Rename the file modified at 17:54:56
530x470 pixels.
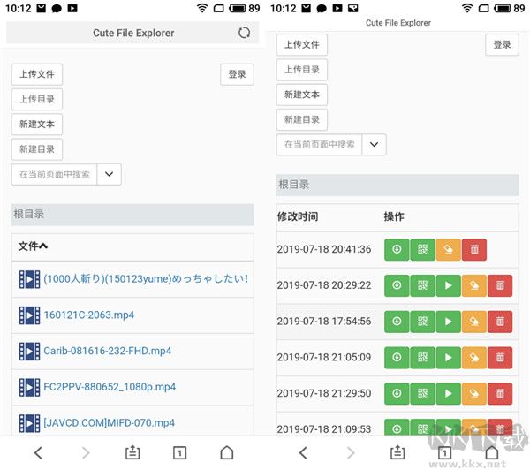click(x=474, y=322)
